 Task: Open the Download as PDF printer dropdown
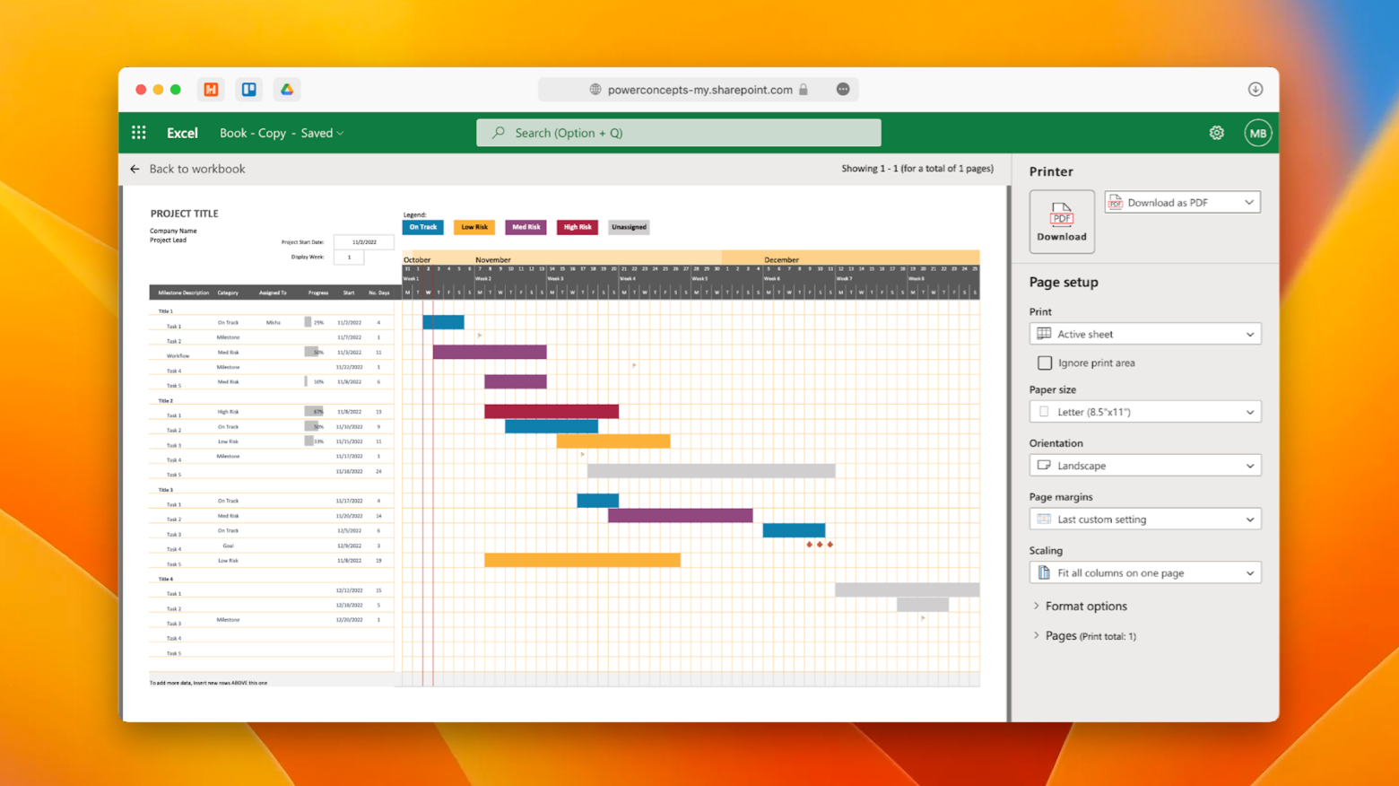click(x=1181, y=202)
